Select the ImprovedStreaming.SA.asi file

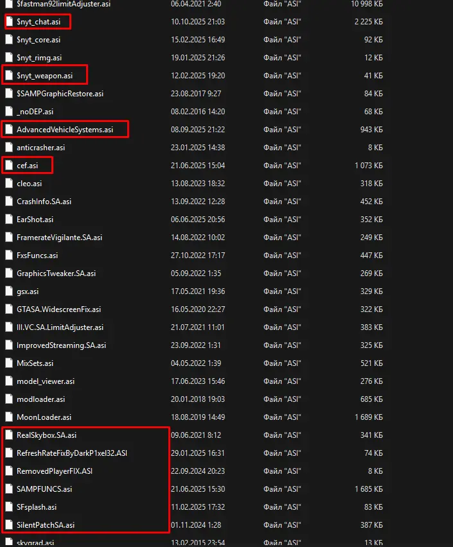61,345
